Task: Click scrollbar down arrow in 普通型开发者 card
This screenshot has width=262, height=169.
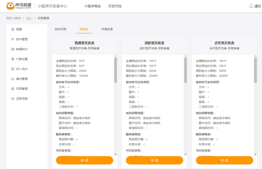Action: [116, 154]
